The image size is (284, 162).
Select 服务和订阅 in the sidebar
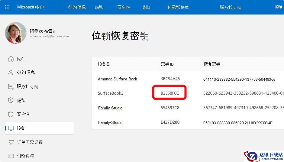(27, 86)
